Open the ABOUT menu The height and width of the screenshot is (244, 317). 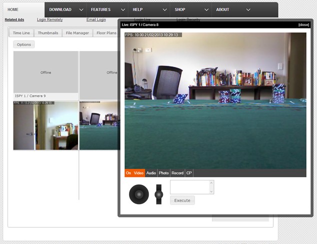[222, 9]
